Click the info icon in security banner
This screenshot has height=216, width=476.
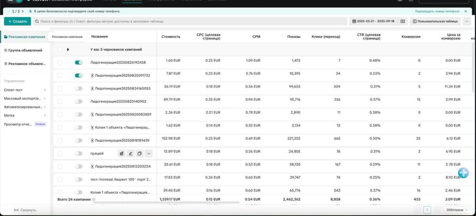point(30,11)
